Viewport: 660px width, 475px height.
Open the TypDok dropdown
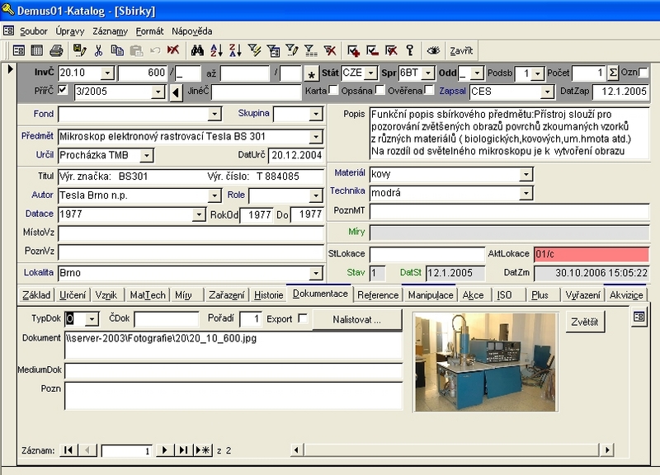pyautogui.click(x=92, y=319)
